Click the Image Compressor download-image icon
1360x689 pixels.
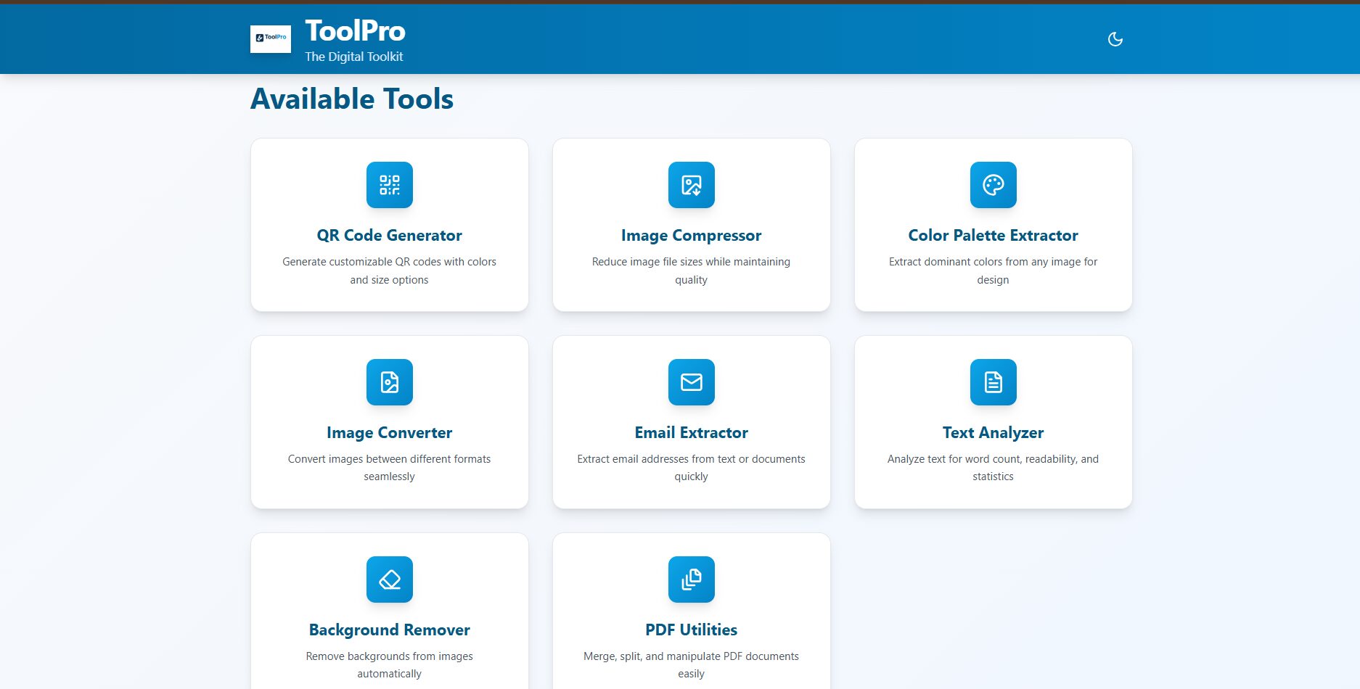pyautogui.click(x=691, y=185)
